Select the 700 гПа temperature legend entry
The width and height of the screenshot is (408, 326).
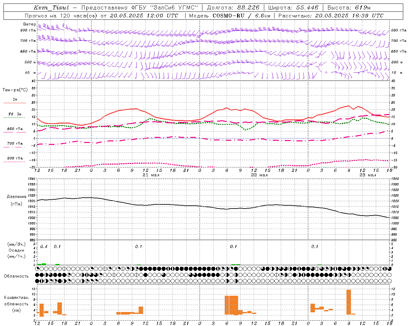click(15, 144)
